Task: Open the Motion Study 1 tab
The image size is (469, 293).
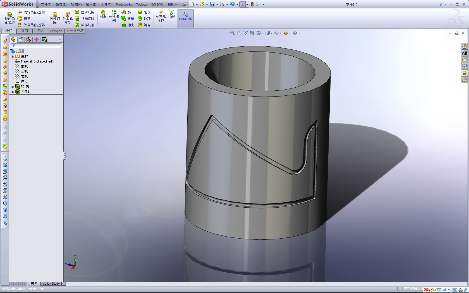Action: pos(52,284)
